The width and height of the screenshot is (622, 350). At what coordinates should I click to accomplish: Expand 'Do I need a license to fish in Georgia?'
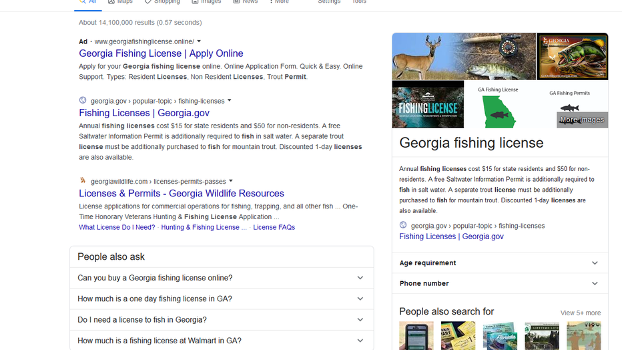[222, 320]
